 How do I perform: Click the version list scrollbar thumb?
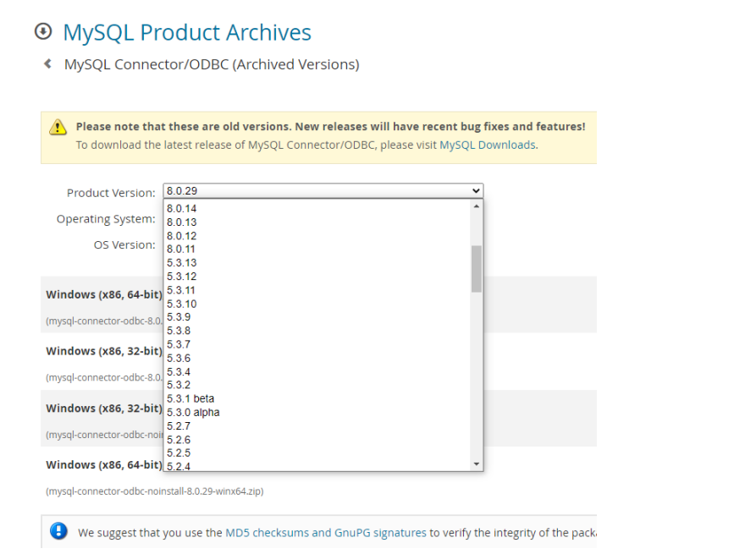coord(476,268)
